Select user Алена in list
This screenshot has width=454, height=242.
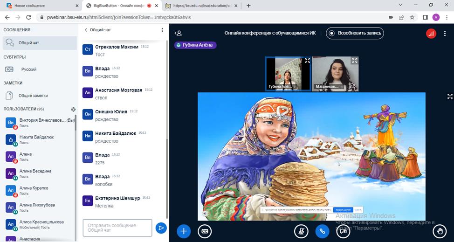click(x=39, y=157)
